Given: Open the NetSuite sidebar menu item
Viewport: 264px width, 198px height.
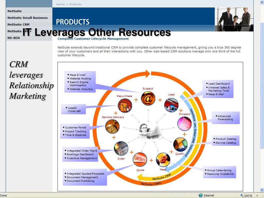Looking at the screenshot, I should point(29,11).
